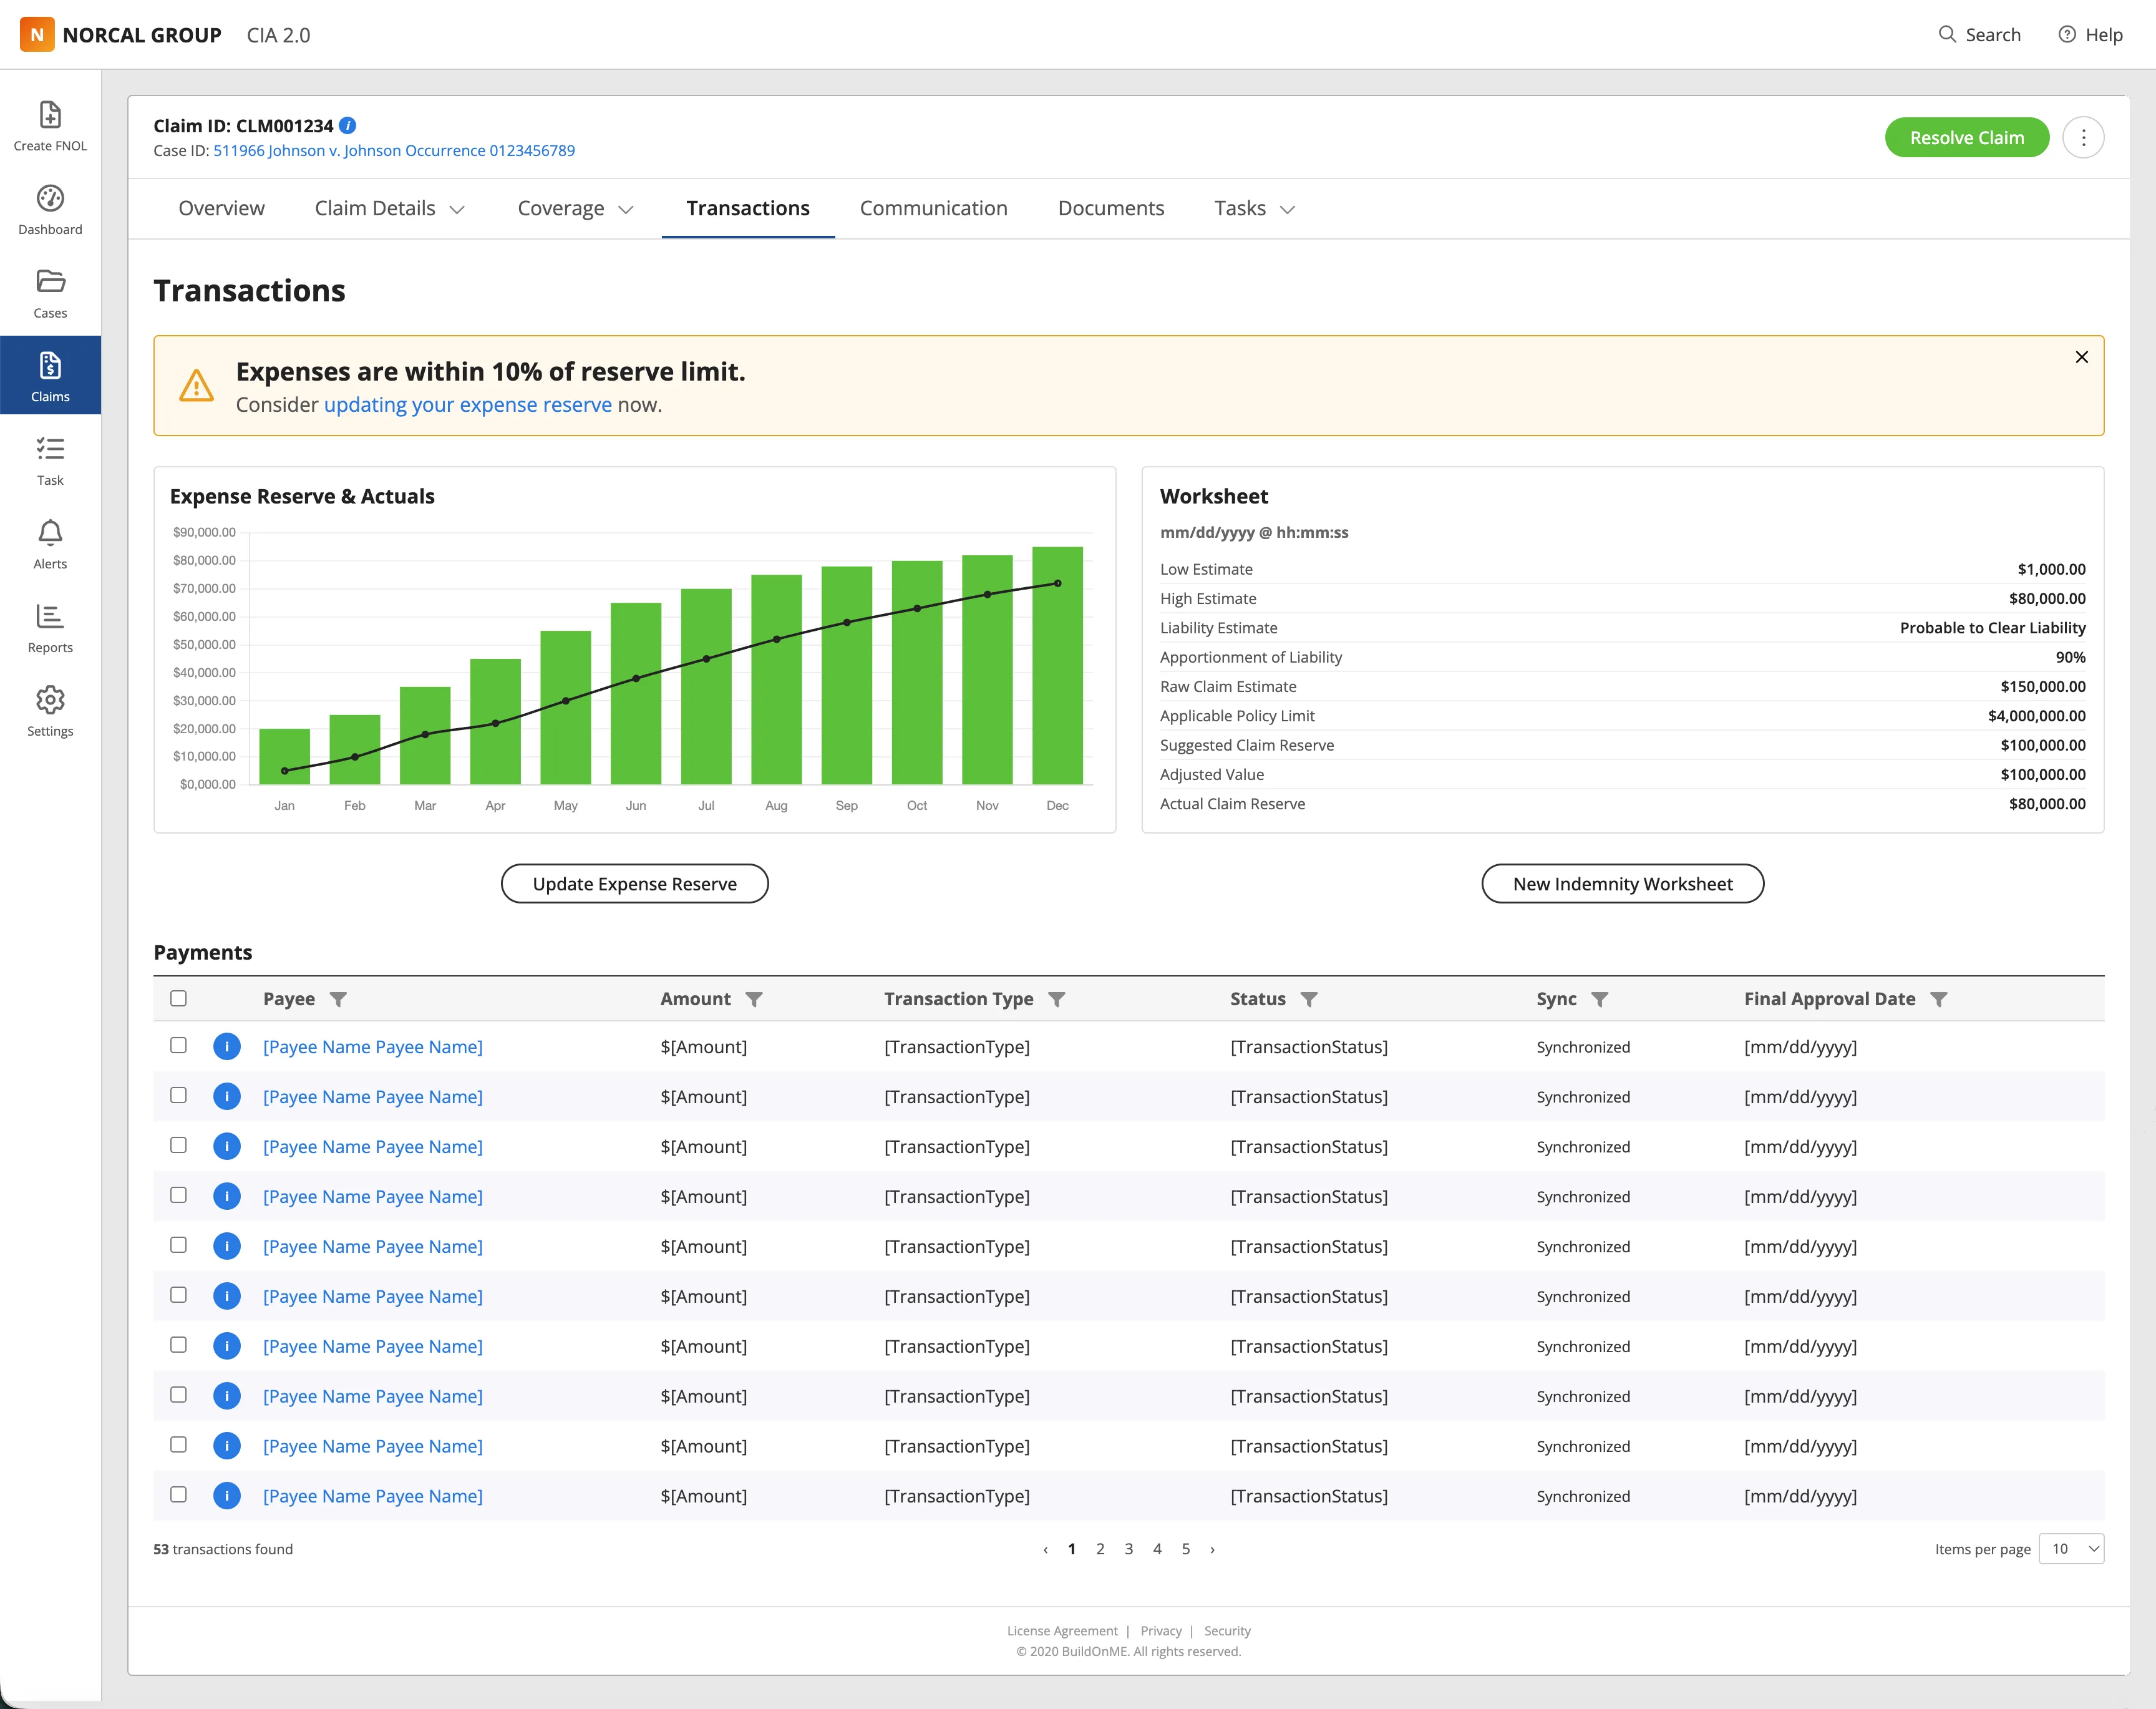The height and width of the screenshot is (1709, 2156).
Task: Check the third payment row checkbox
Action: click(178, 1145)
